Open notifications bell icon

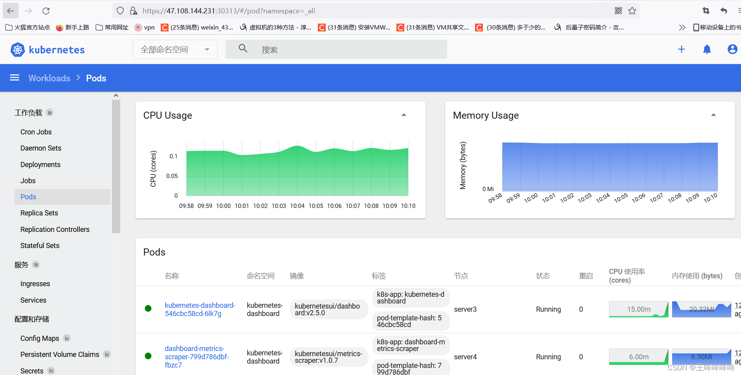[x=707, y=49]
